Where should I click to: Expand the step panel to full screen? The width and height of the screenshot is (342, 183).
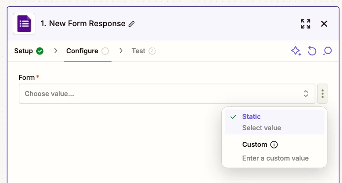[305, 24]
